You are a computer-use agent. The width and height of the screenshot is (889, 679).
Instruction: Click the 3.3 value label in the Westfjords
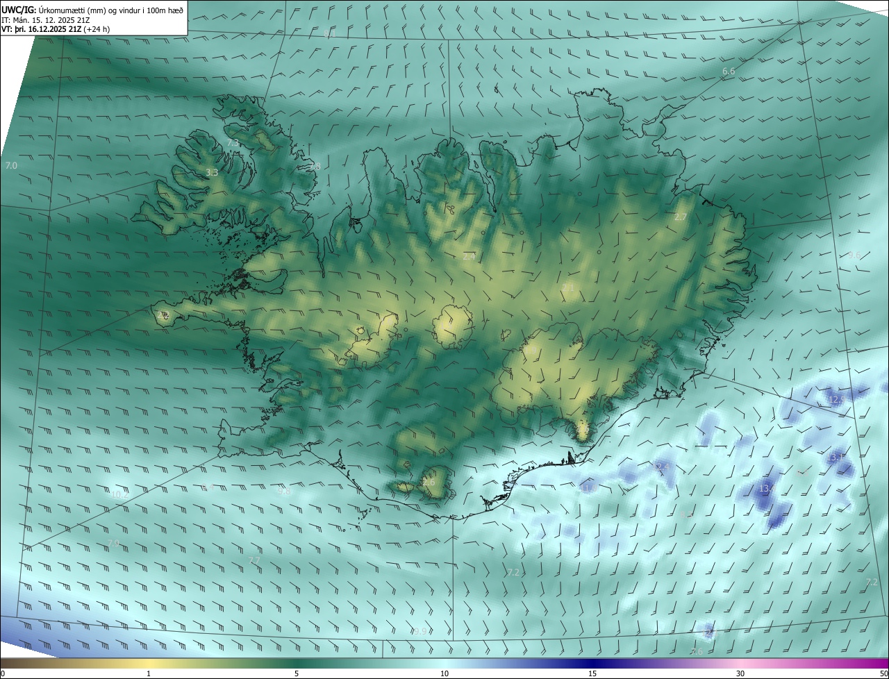[212, 172]
